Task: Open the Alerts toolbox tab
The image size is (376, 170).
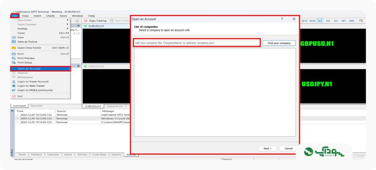Action: pos(68,155)
